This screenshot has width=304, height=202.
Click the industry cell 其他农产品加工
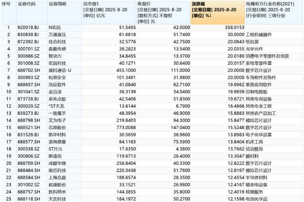click(261, 113)
